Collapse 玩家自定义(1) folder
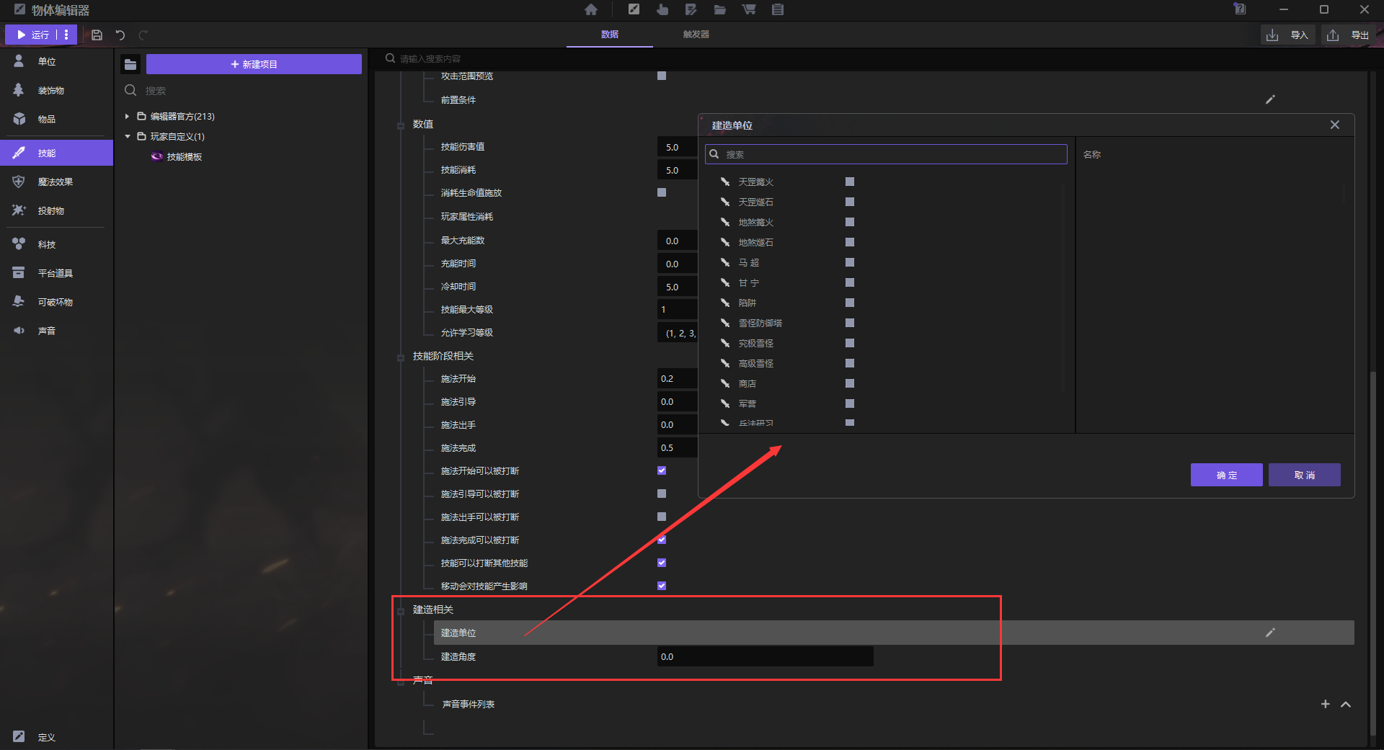This screenshot has width=1384, height=750. coord(128,136)
